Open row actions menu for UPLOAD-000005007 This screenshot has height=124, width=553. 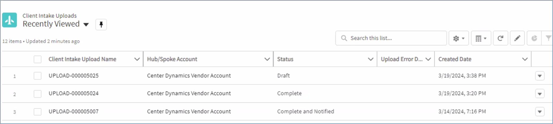[540, 112]
